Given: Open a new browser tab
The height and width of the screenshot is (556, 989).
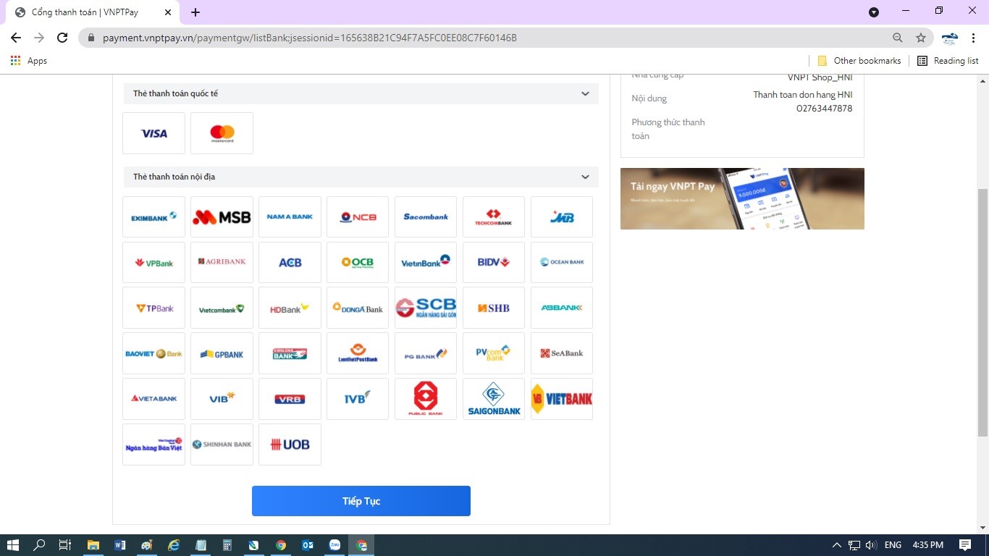Looking at the screenshot, I should click(x=195, y=12).
